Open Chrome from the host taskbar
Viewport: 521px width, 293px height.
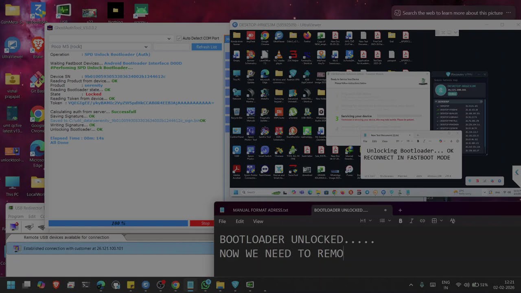pos(175,285)
